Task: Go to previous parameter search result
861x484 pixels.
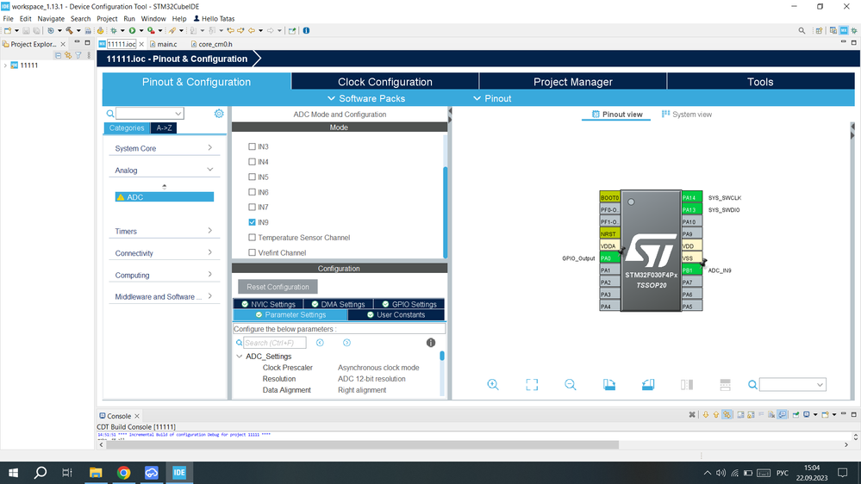Action: click(x=320, y=343)
